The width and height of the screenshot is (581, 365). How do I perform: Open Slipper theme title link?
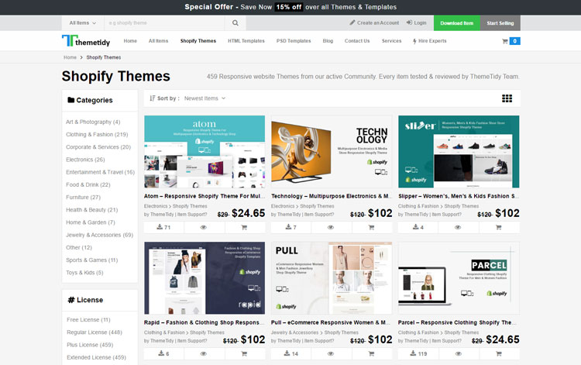click(459, 196)
